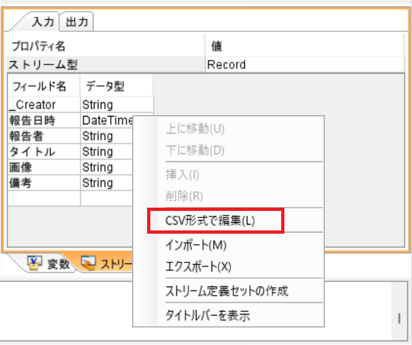
Task: Click タイトルバーを表示 menu option
Action: pyautogui.click(x=208, y=316)
